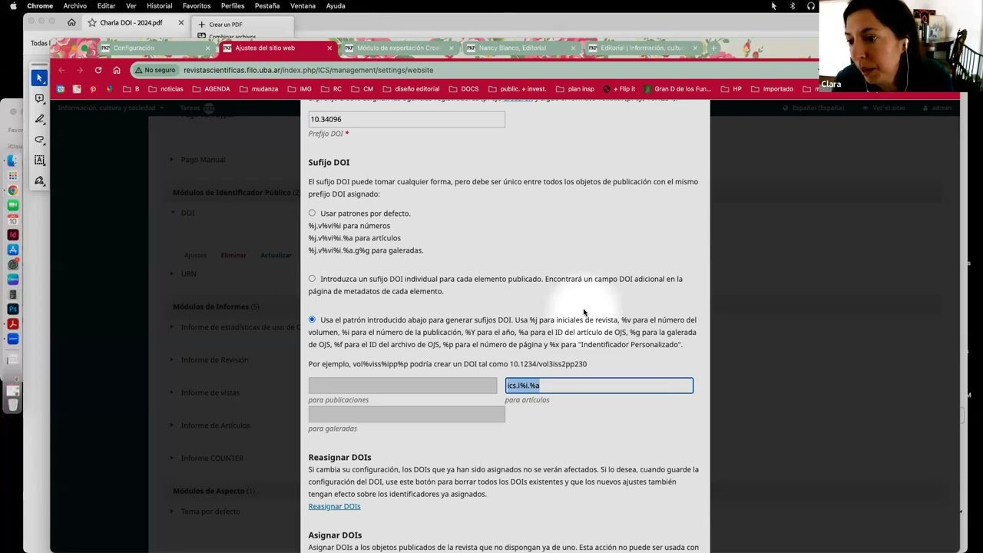
Task: Open Calendar from the Dock
Action: [x=13, y=220]
